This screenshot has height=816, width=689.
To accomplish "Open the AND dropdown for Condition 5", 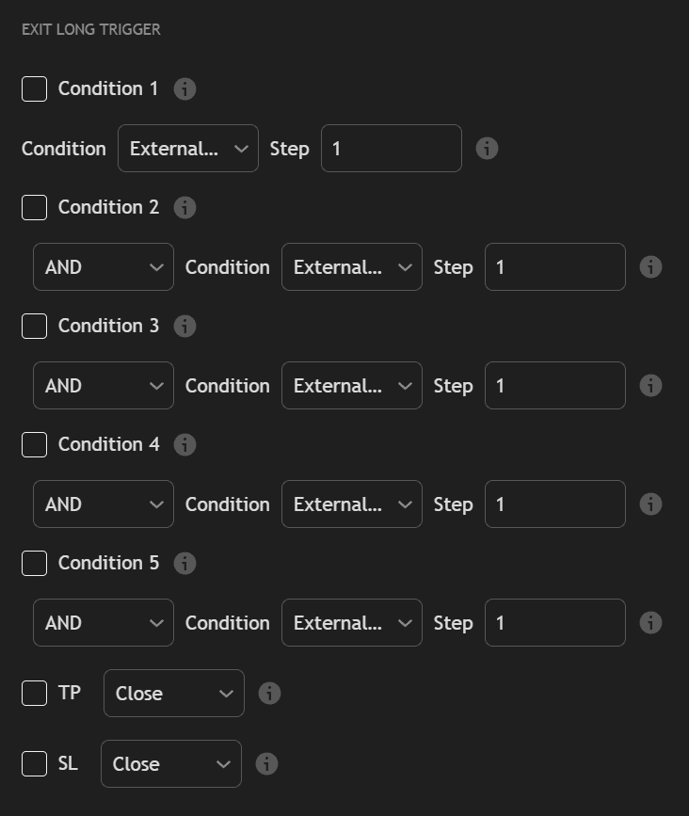I will pyautogui.click(x=103, y=622).
